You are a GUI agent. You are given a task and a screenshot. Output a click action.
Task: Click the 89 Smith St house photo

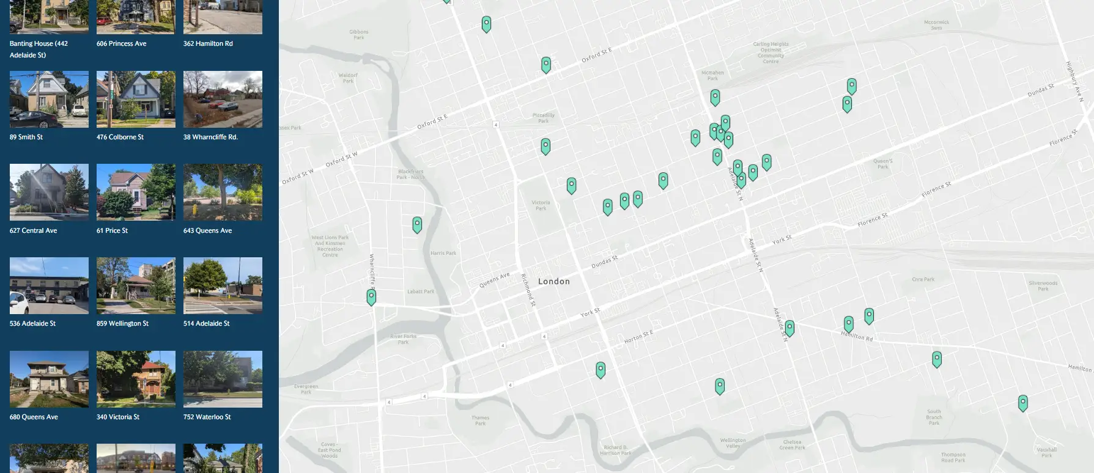[x=49, y=99]
